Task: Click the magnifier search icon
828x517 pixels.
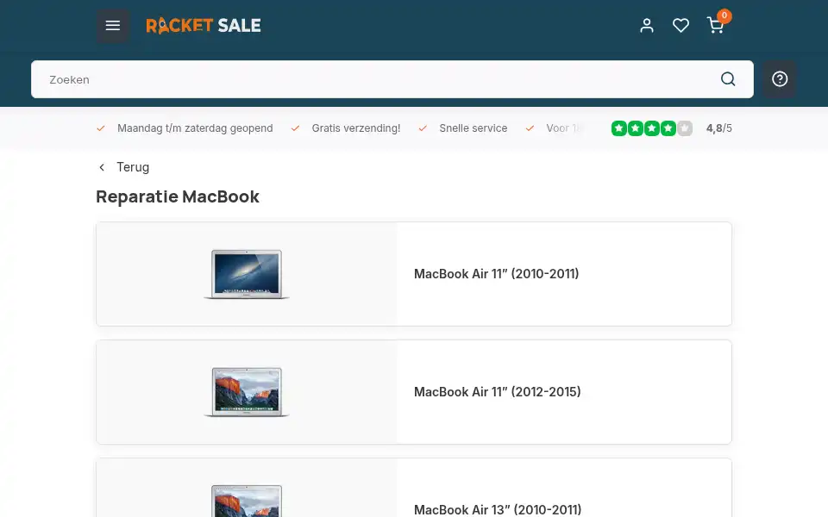Action: tap(728, 79)
